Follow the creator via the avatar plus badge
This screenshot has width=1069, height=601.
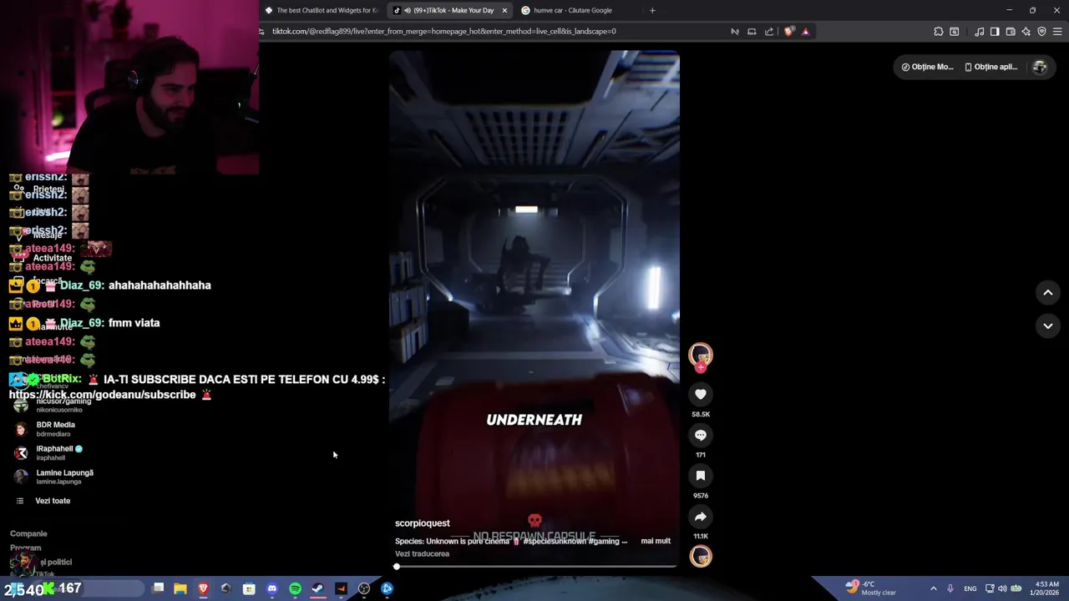click(x=701, y=368)
